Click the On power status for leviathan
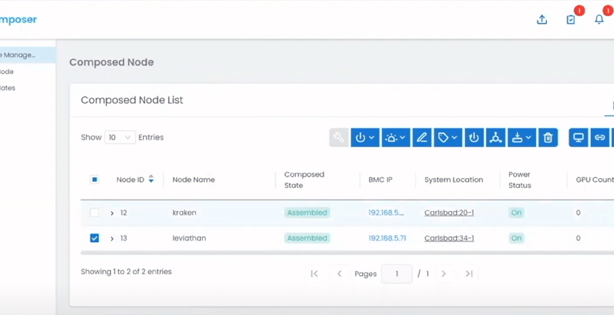Screen dimensions: 614x315 (516, 238)
